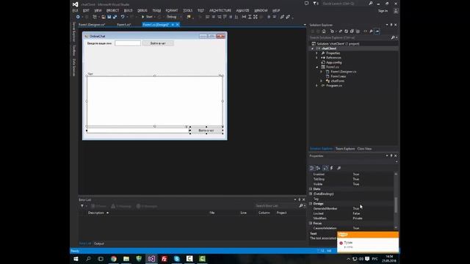Screen dimensions: 470x264
Task: Expand the Form1.Designer.cs node
Action: pyautogui.click(x=322, y=72)
